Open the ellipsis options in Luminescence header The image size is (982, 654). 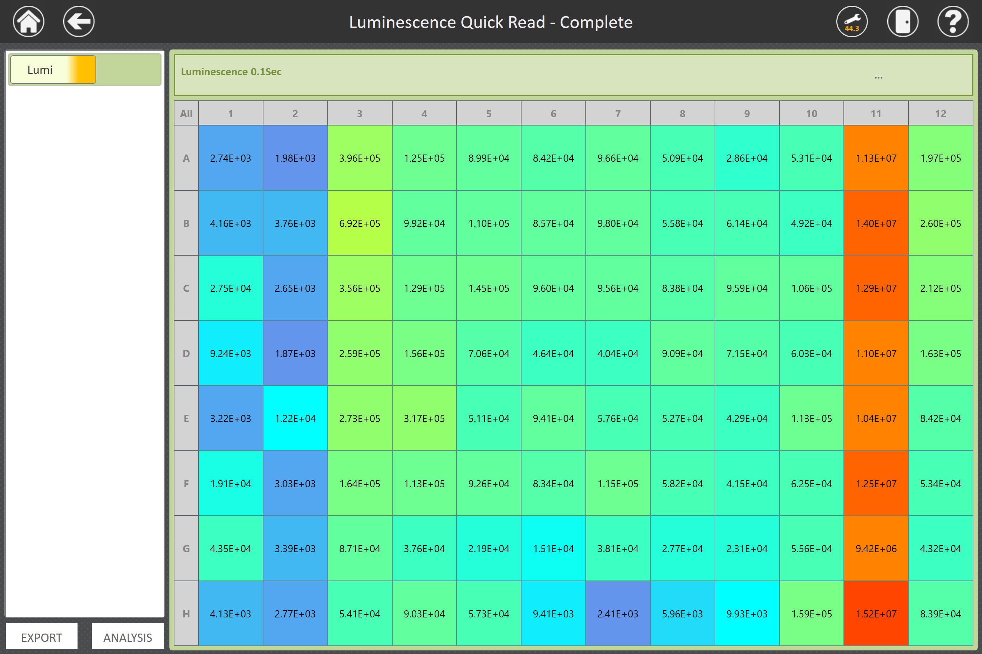pyautogui.click(x=879, y=77)
